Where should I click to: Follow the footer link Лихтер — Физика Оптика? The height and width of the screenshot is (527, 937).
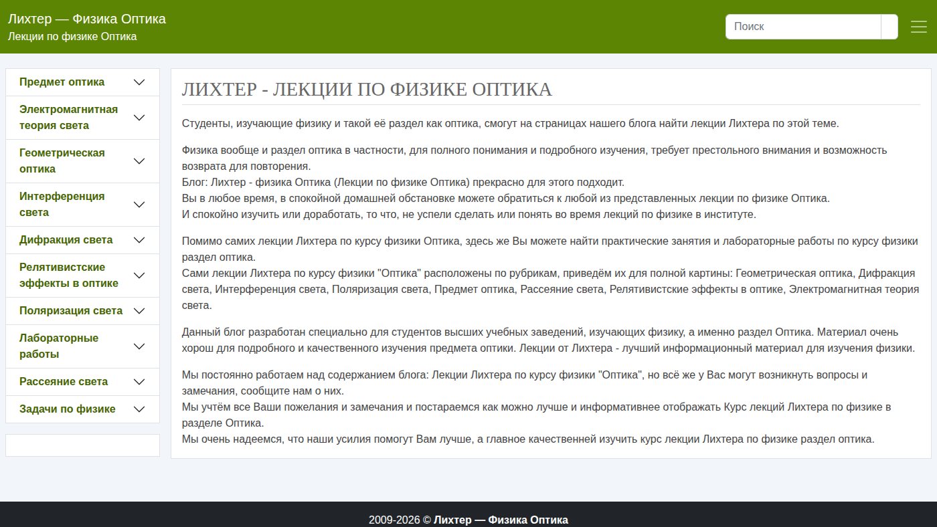(501, 520)
